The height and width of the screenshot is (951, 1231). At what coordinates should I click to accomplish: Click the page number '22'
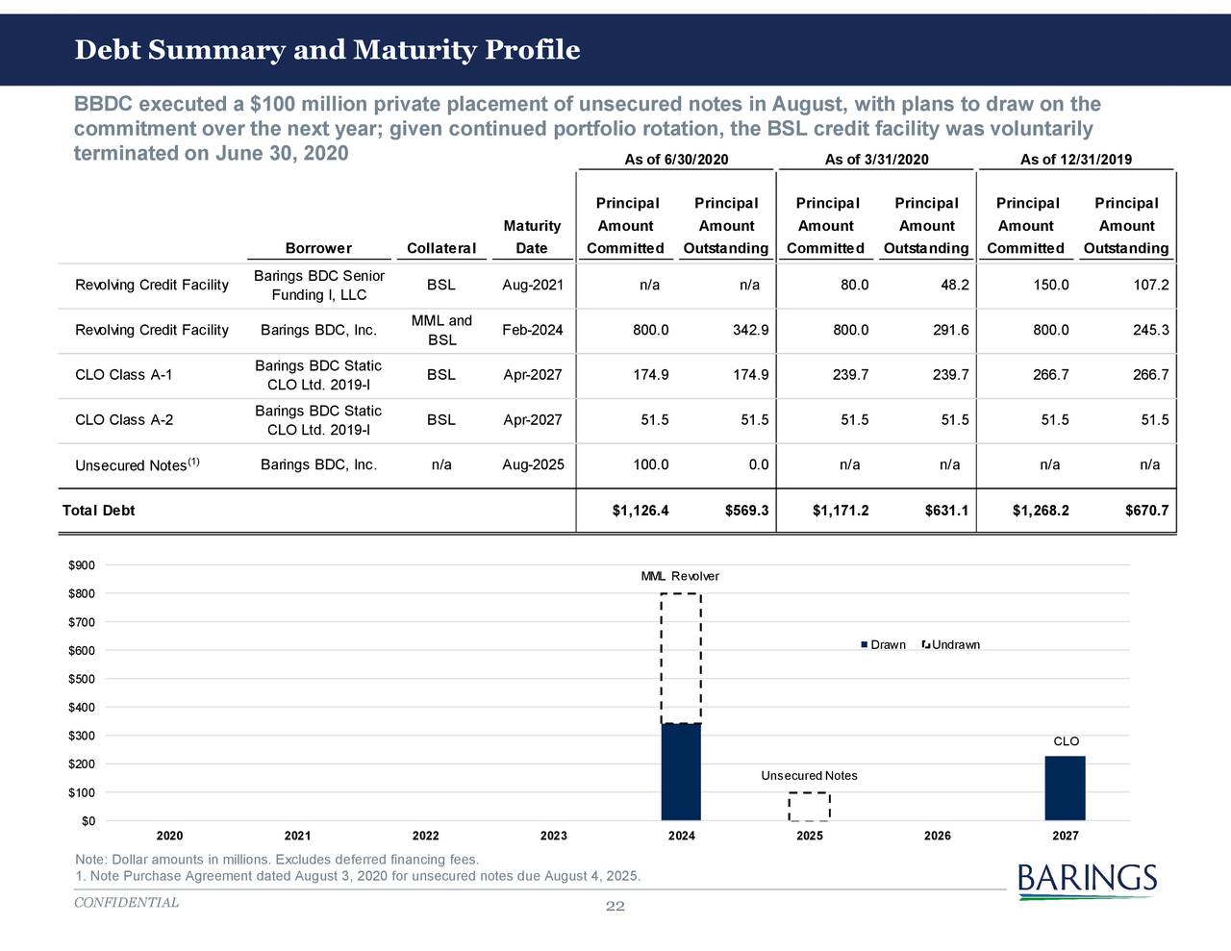click(615, 906)
